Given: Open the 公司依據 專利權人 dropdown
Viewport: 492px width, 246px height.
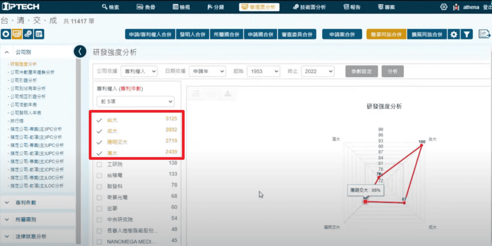Looking at the screenshot, I should pyautogui.click(x=139, y=71).
